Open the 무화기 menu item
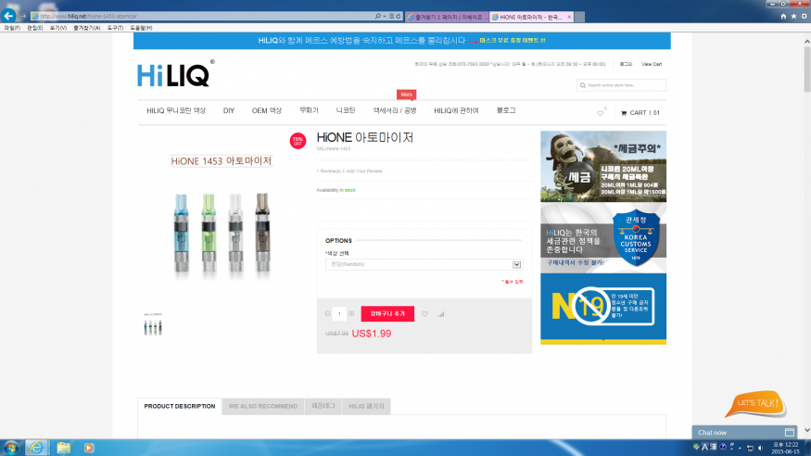Viewport: 811px width, 456px height. pyautogui.click(x=309, y=110)
